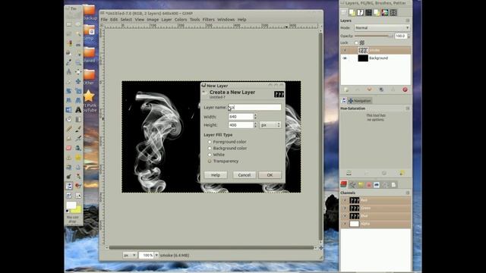Open the Colors menu

coord(181,20)
